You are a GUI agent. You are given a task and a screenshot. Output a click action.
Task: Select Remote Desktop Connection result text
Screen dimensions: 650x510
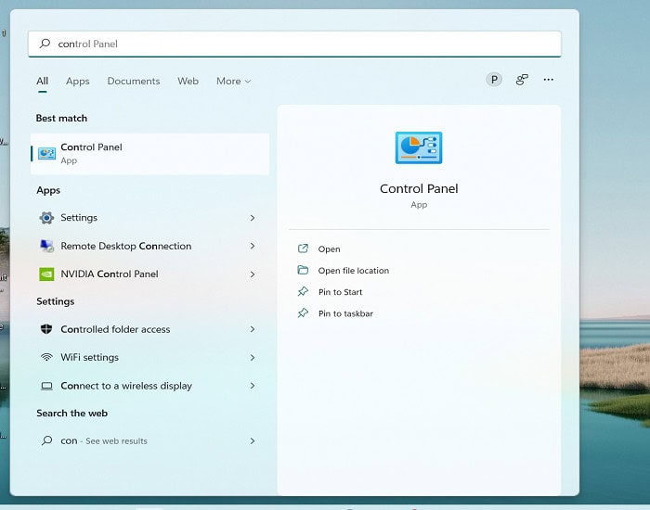point(126,246)
